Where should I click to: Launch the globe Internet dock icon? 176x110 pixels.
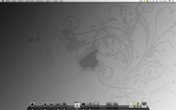(45, 105)
